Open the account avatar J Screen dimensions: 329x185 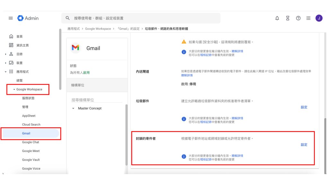[x=319, y=18]
